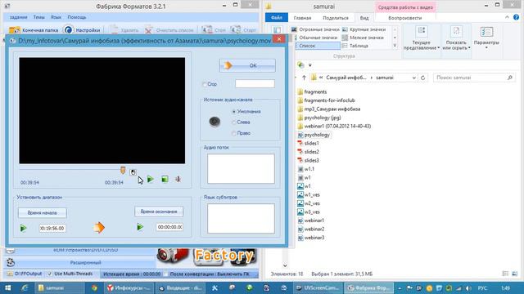Open the Explorer Help icon
Viewport: 524px width, 294px height.
pyautogui.click(x=517, y=17)
